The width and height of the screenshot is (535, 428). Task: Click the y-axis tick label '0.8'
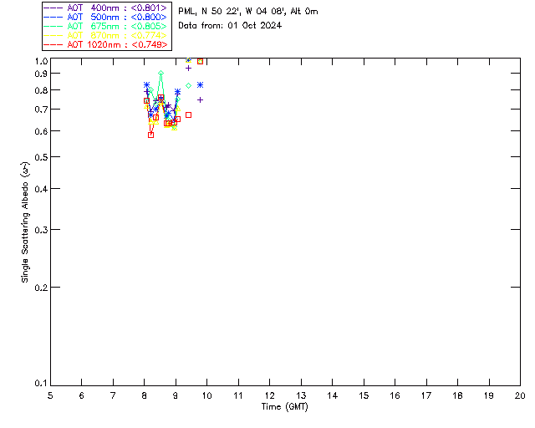(41, 90)
